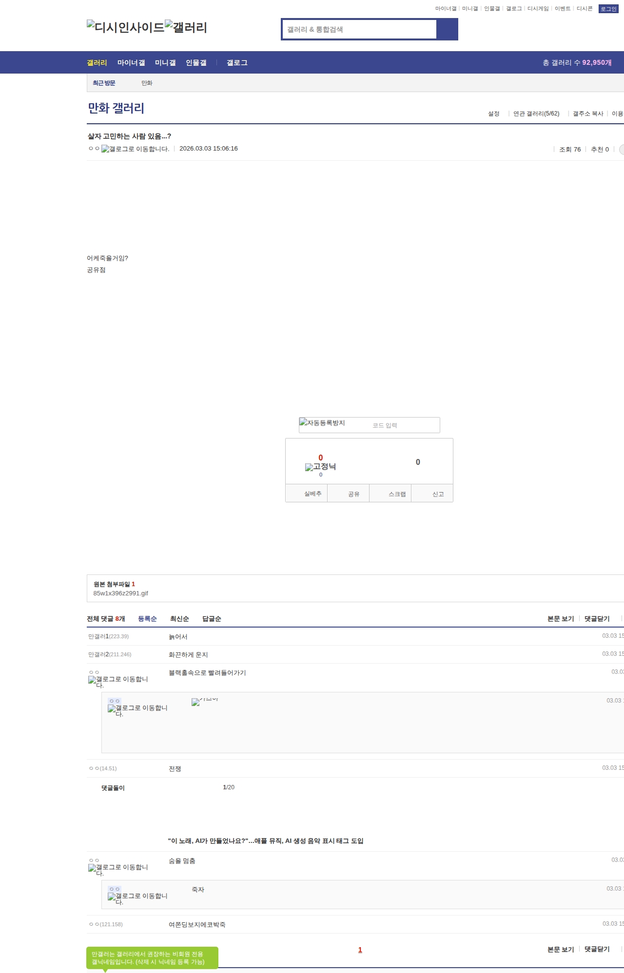
Task: Click commenter 만갤러2(211.246)
Action: click(110, 654)
